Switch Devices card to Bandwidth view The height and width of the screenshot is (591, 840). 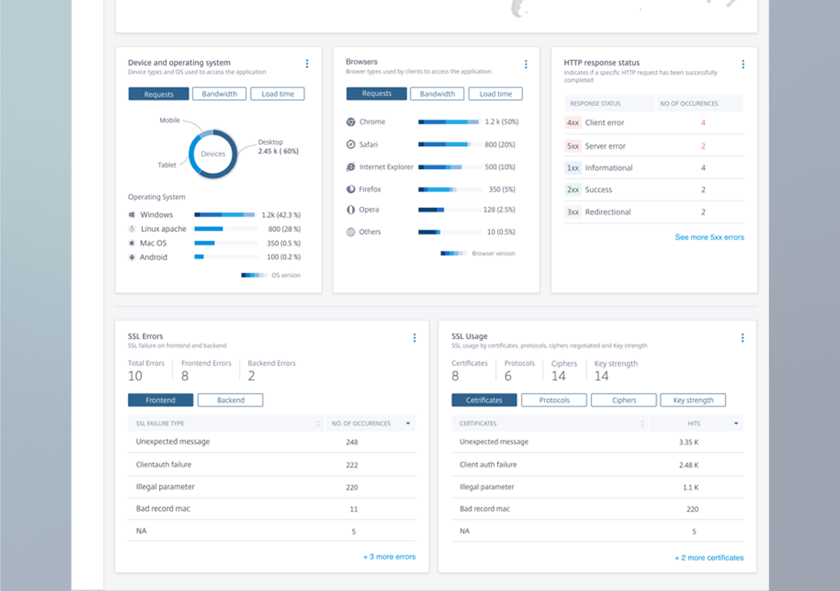[219, 94]
